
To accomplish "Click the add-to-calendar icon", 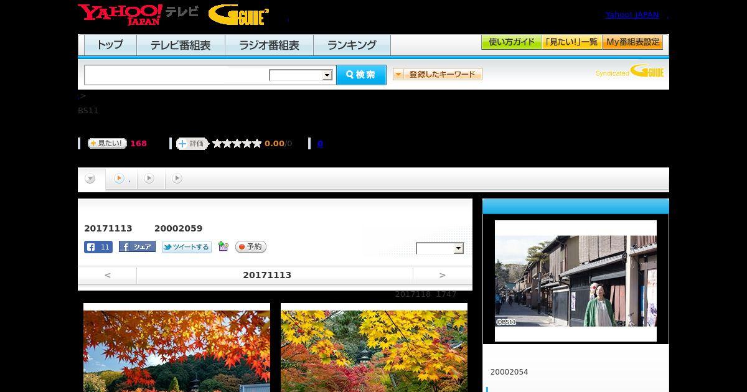I will point(223,247).
